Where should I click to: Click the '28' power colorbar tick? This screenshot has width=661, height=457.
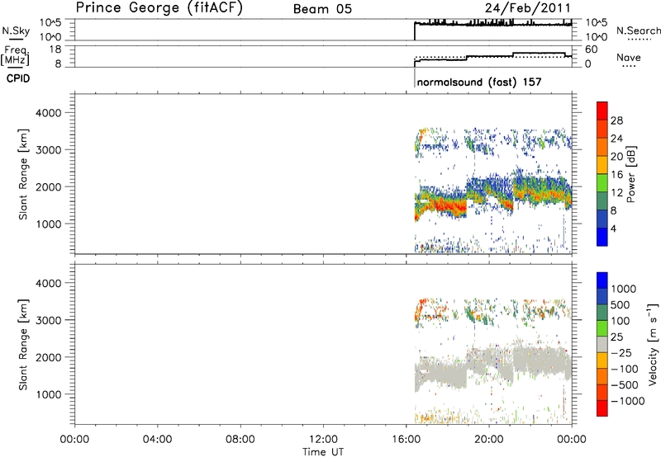(x=616, y=120)
